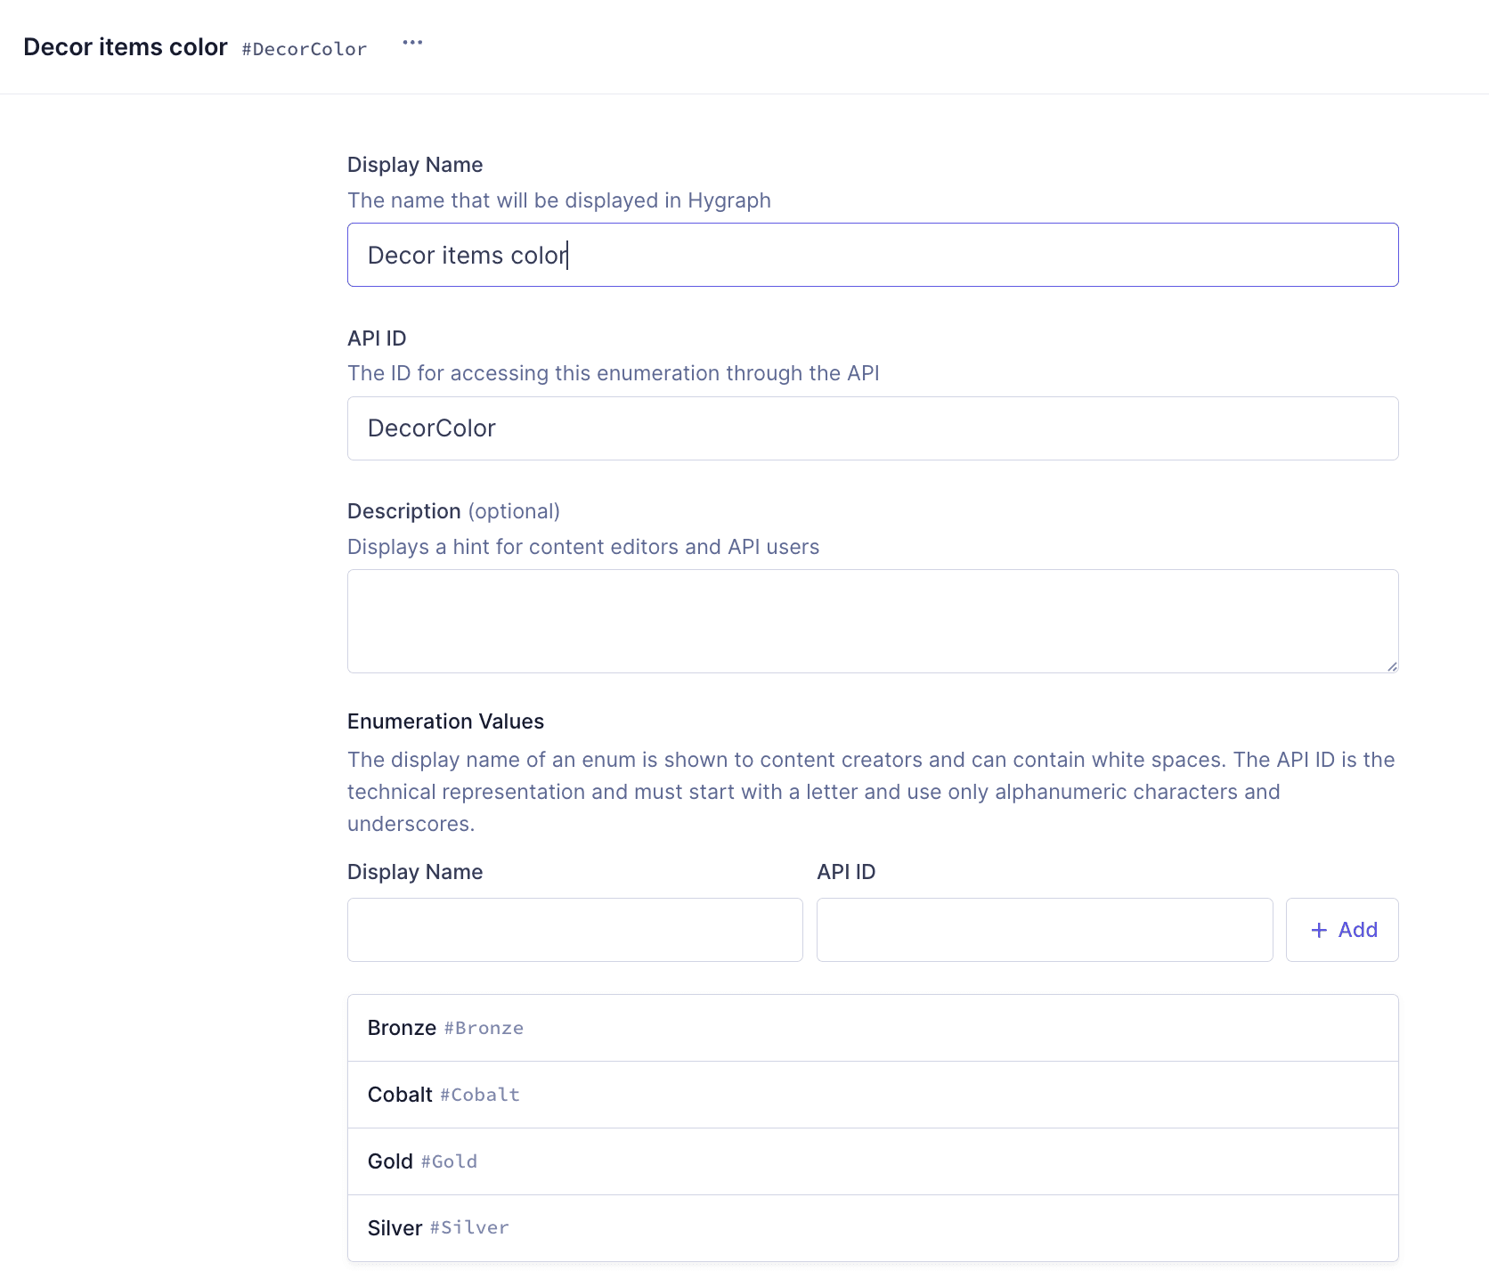This screenshot has height=1279, width=1489.
Task: Select the Cobalt enumeration value row
Action: click(872, 1095)
